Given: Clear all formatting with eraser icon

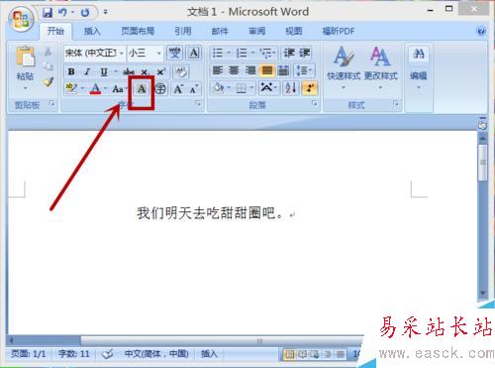Looking at the screenshot, I should 181,71.
